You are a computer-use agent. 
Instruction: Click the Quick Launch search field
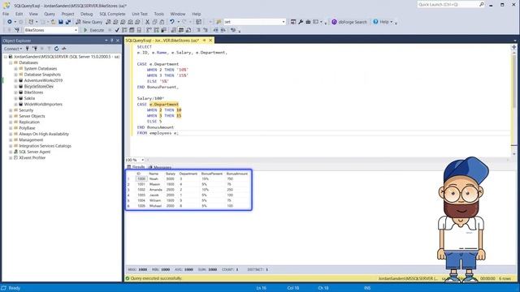[x=448, y=4]
